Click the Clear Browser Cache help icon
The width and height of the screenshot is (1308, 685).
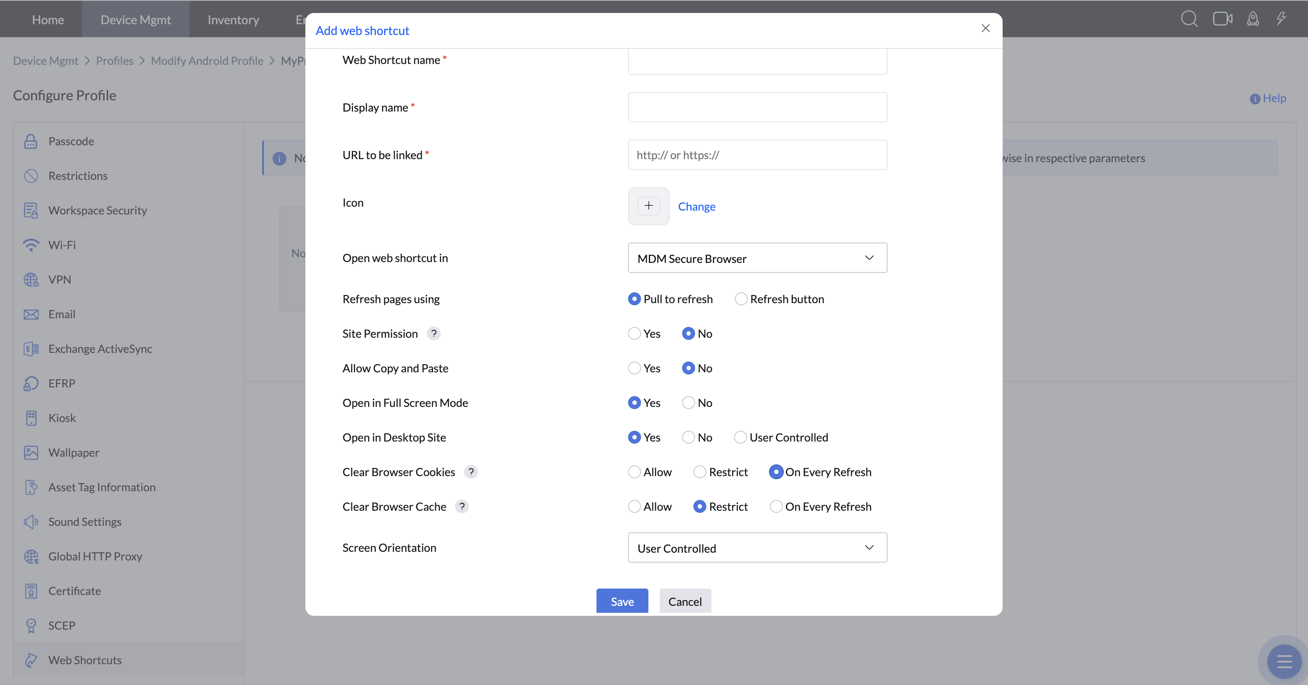point(462,506)
